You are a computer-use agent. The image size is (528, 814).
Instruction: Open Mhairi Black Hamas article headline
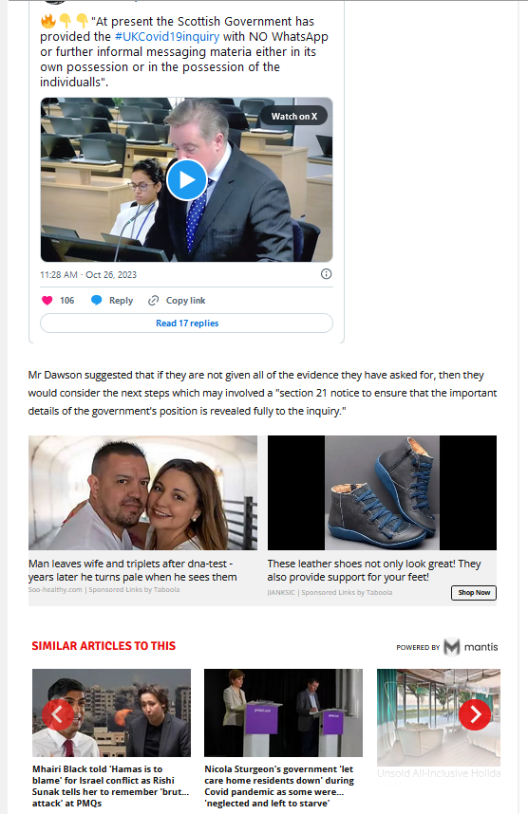coord(111,786)
